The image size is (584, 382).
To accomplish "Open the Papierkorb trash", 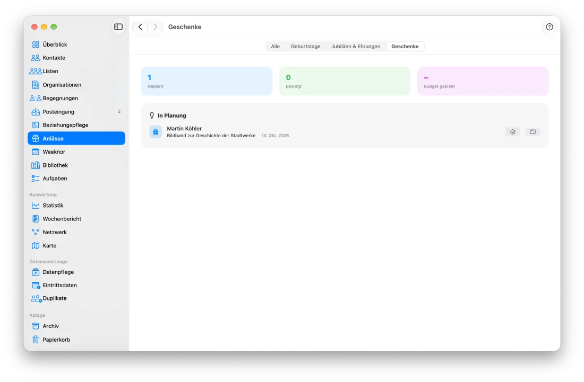I will tap(76, 340).
